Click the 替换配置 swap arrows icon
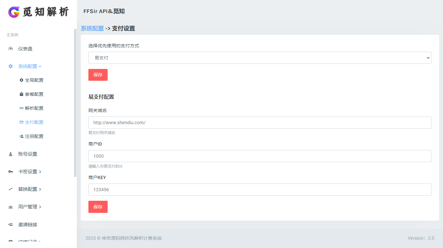Screen dimensions: 443x248 click(11, 189)
